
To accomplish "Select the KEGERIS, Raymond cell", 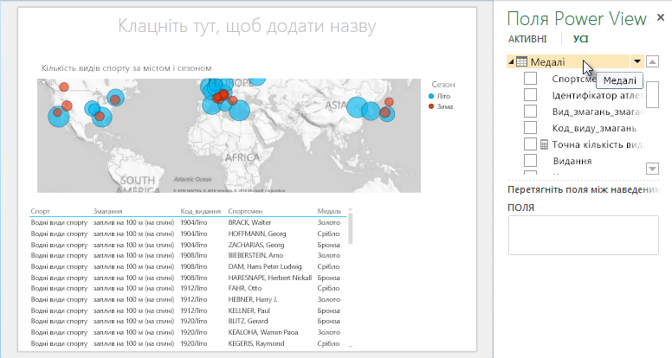I will click(255, 343).
